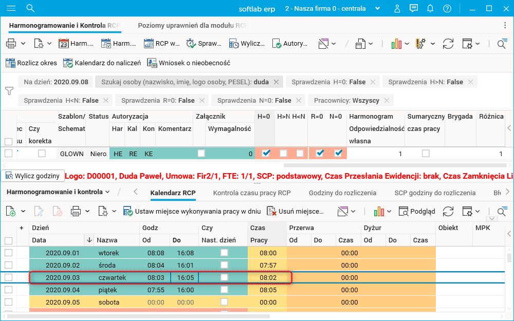The image size is (514, 321).
Task: Click Ustaw miejsce wykonywania pracy w dniu
Action: [192, 211]
